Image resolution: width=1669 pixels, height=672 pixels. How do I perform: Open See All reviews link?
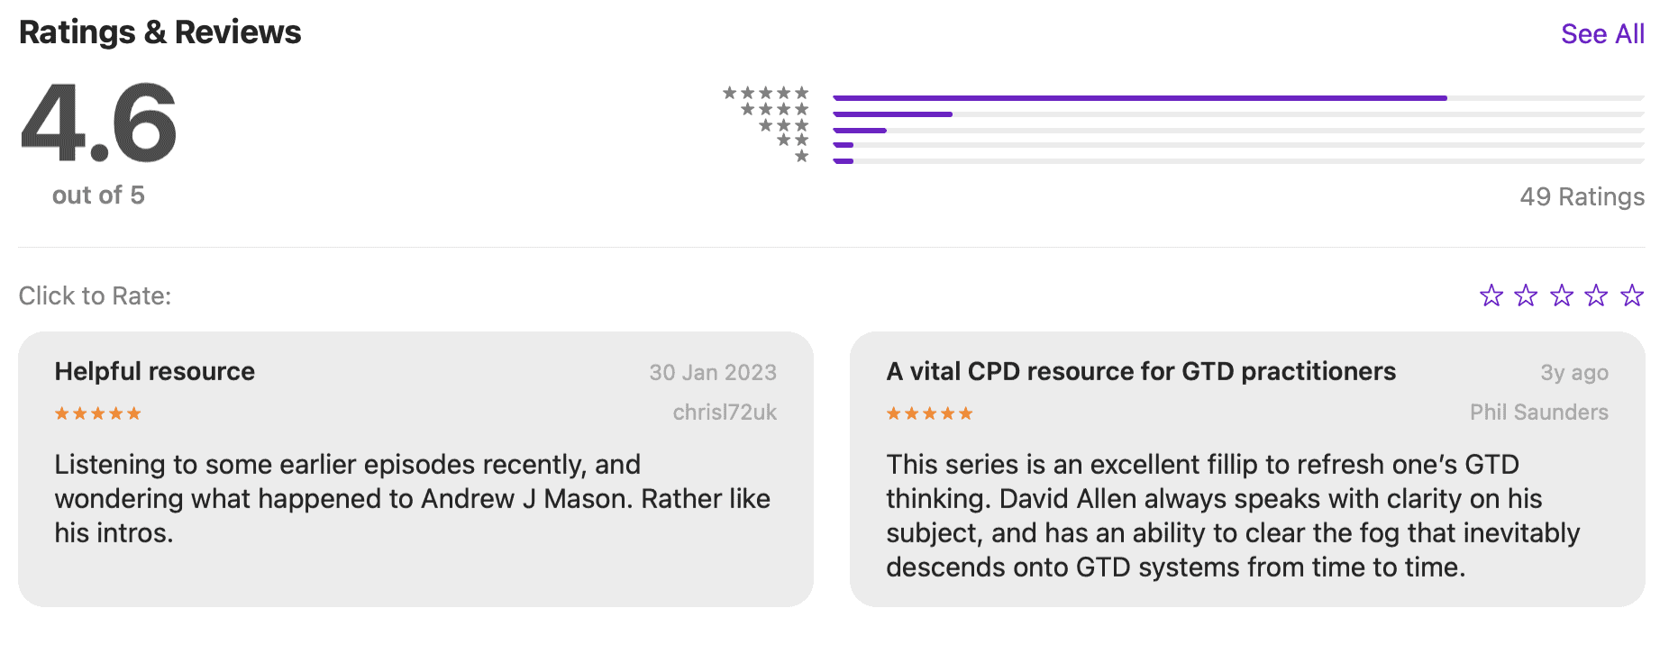(1602, 34)
